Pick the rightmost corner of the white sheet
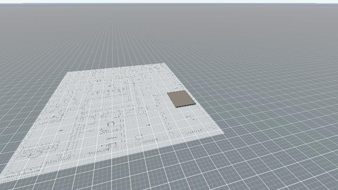338x190 pixels. tap(223, 133)
